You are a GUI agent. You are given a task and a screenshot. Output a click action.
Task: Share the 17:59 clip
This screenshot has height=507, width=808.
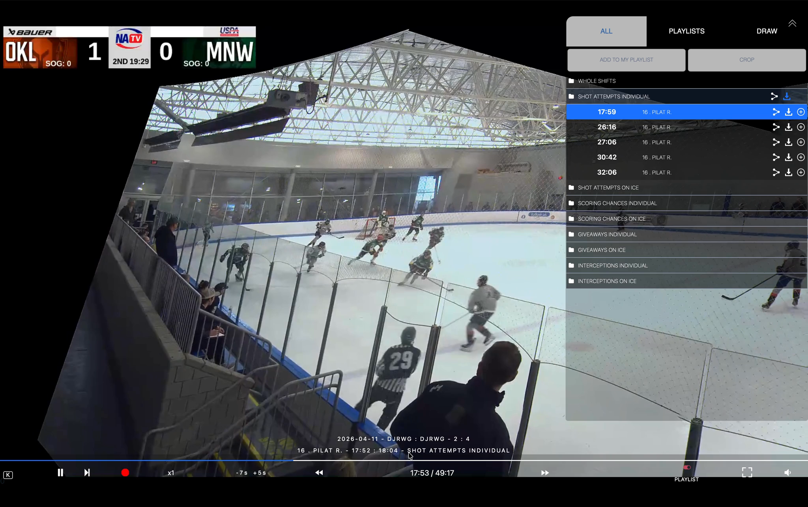tap(776, 112)
